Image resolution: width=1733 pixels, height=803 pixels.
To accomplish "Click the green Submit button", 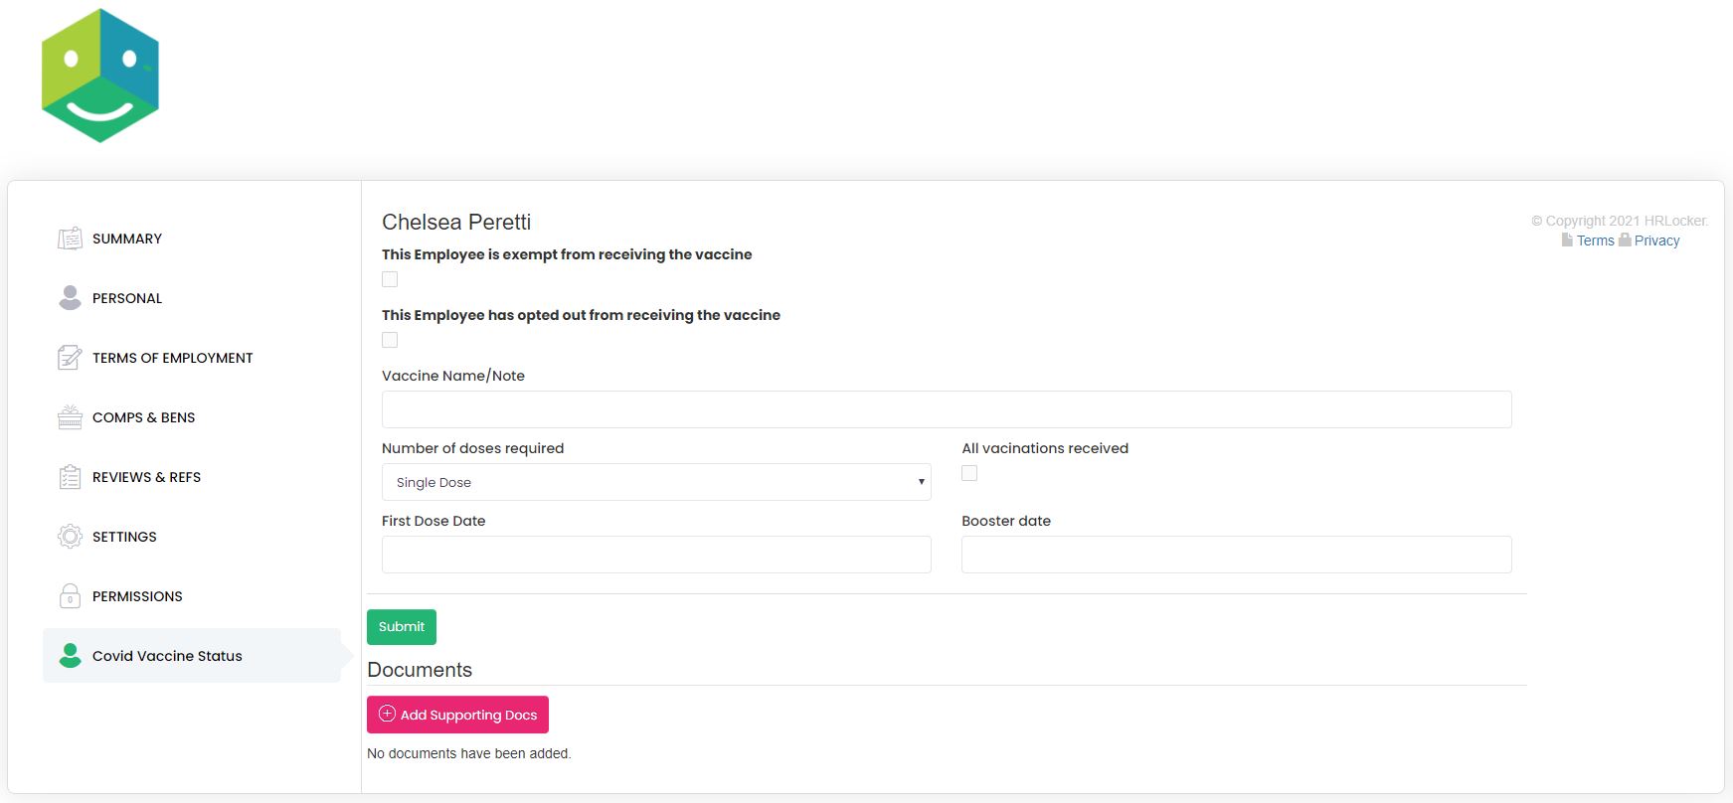I will [402, 627].
